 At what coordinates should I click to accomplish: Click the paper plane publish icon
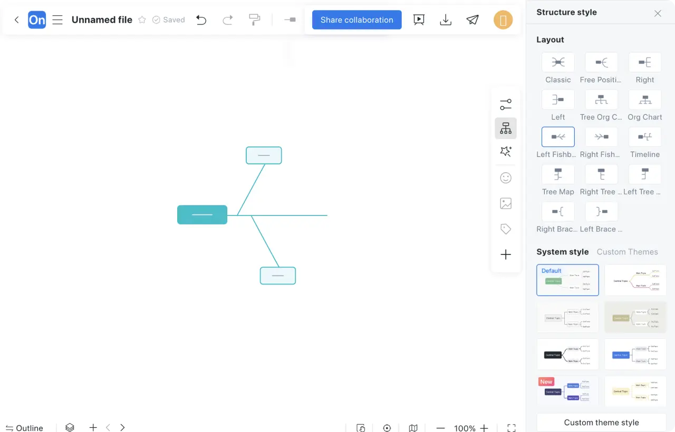point(472,20)
